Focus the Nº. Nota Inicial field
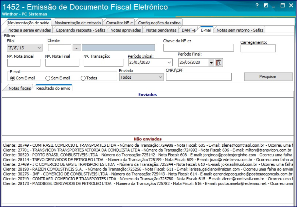The image size is (297, 207). point(24,63)
